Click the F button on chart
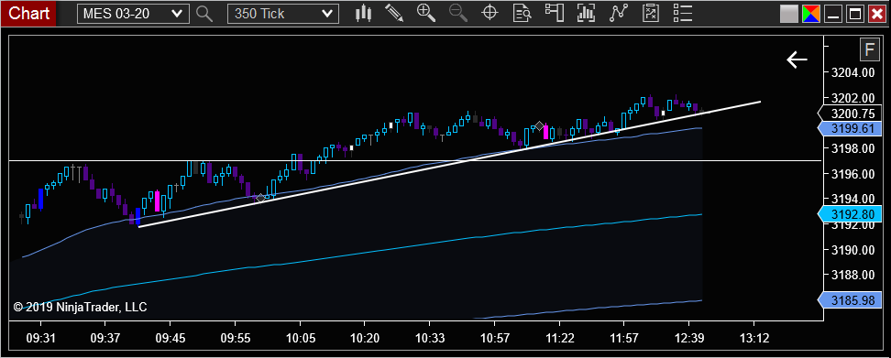The width and height of the screenshot is (891, 358). [869, 50]
